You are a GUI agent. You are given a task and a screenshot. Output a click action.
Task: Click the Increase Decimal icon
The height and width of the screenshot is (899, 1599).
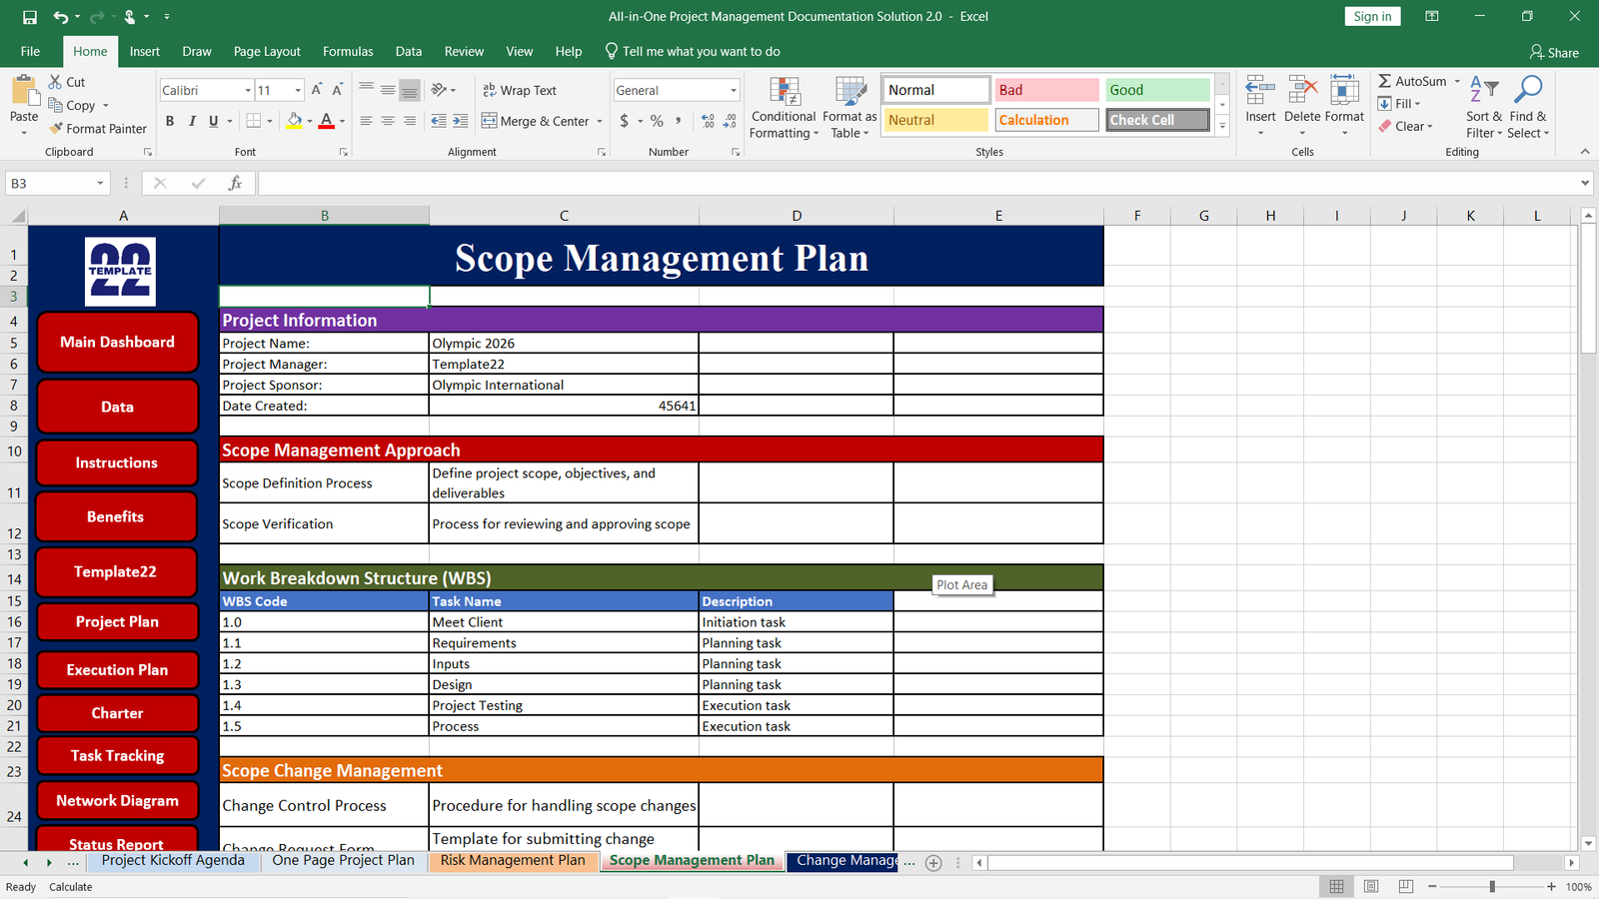[x=709, y=121]
